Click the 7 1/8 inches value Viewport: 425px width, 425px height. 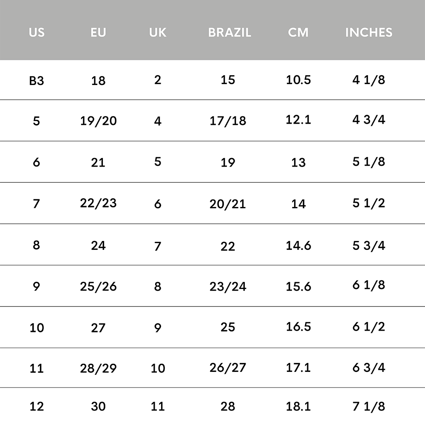368,406
